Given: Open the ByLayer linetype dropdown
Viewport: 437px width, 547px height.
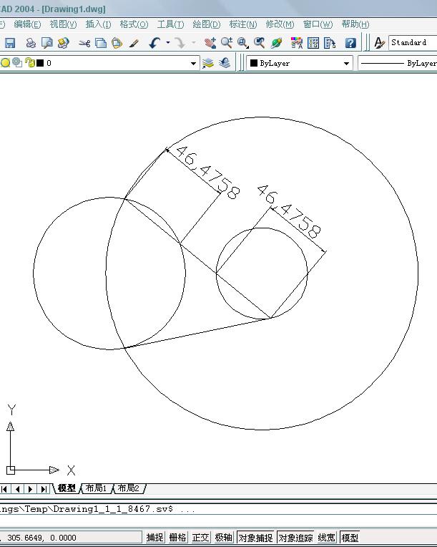Looking at the screenshot, I should pos(397,63).
